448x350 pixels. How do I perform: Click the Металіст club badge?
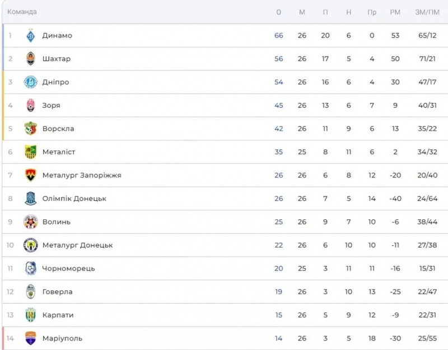[31, 152]
